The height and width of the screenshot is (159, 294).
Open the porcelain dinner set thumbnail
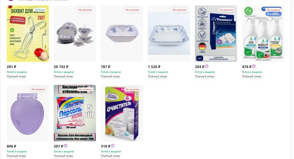pyautogui.click(x=75, y=34)
